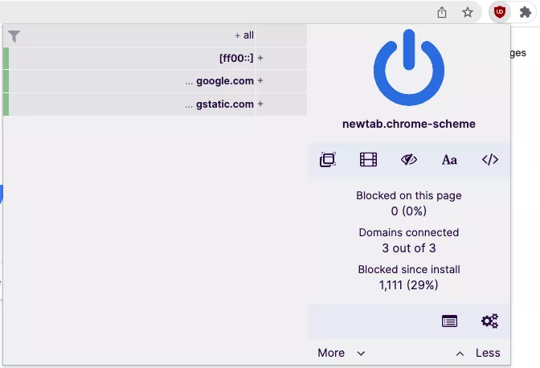
Task: Click uBlock Origin extension toolbar icon
Action: pos(500,12)
